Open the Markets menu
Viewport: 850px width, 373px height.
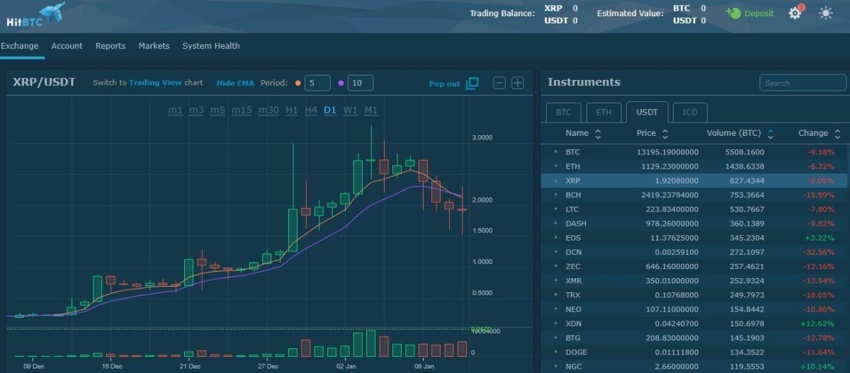154,46
